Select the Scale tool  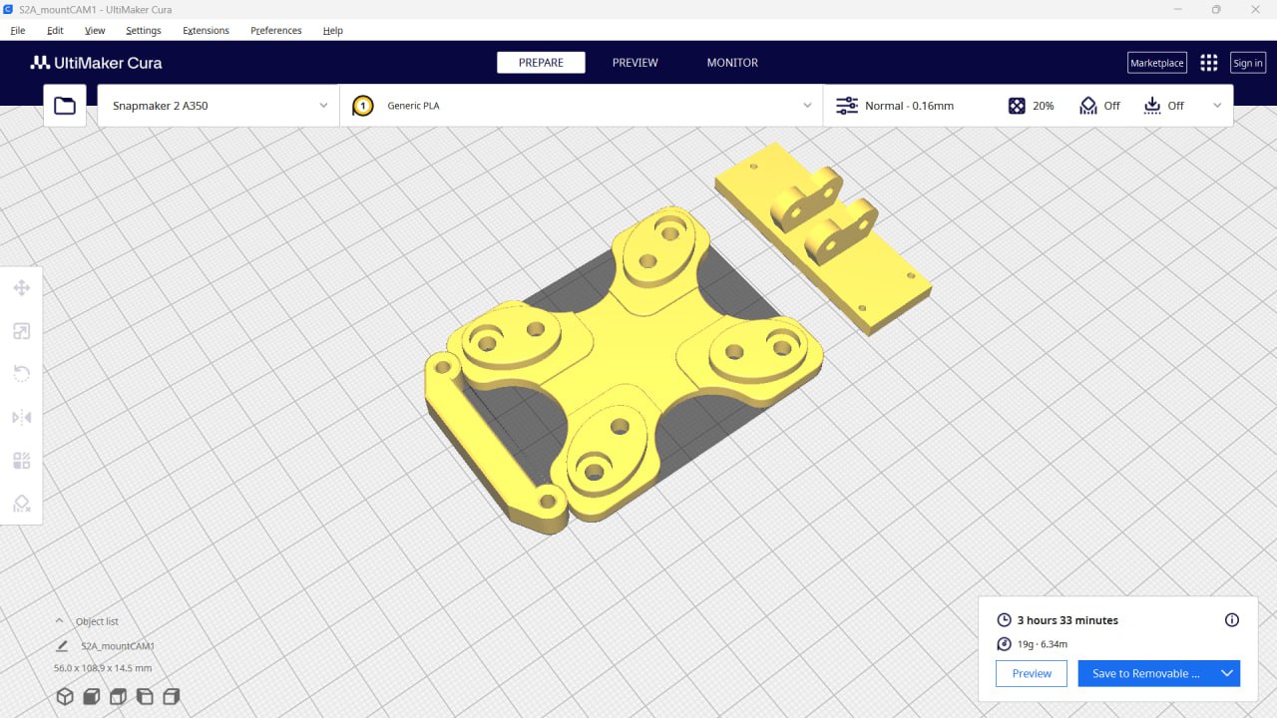click(21, 331)
